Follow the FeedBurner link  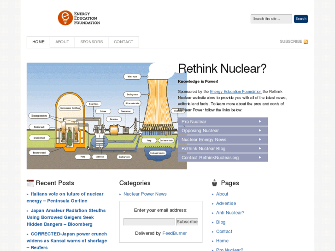coord(174,233)
